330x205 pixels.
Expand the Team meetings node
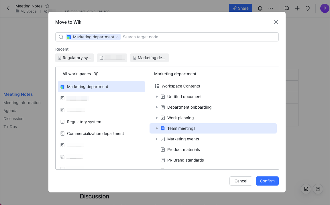coord(157,128)
